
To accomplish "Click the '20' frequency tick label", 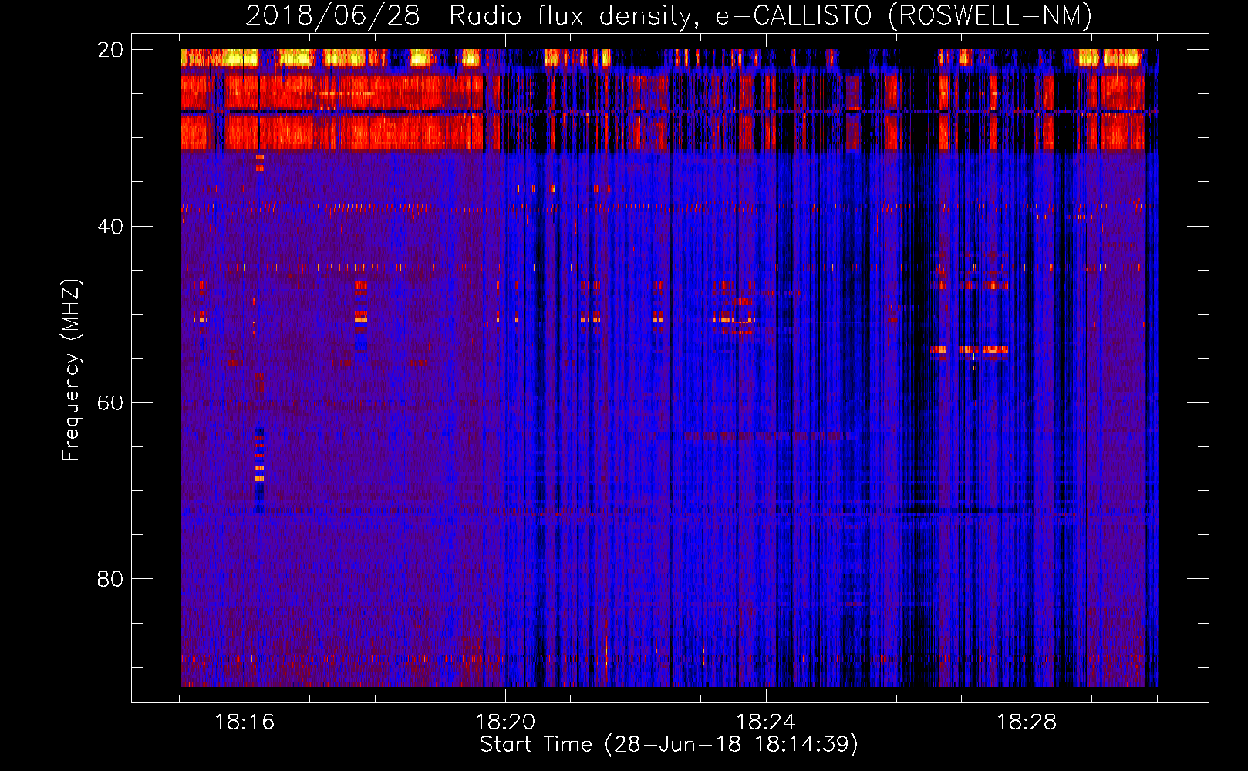I will click(110, 50).
